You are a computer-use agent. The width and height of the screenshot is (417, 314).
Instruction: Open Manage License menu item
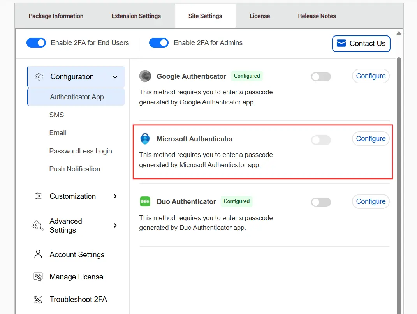click(x=76, y=277)
